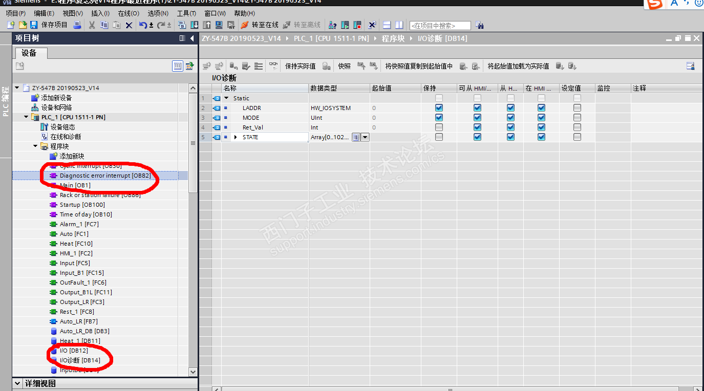The height and width of the screenshot is (391, 704).
Task: Click the 转至在线 button
Action: click(260, 25)
